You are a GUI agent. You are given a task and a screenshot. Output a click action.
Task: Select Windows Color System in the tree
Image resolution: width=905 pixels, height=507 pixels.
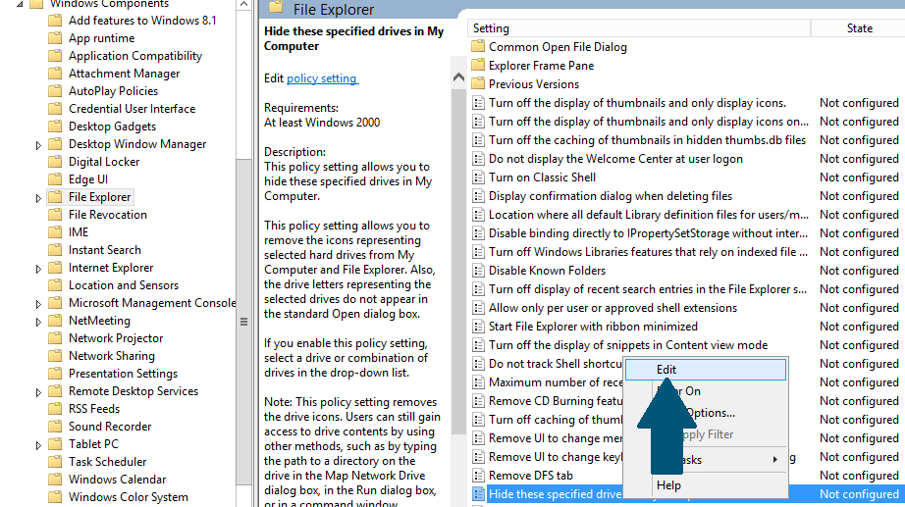129,497
